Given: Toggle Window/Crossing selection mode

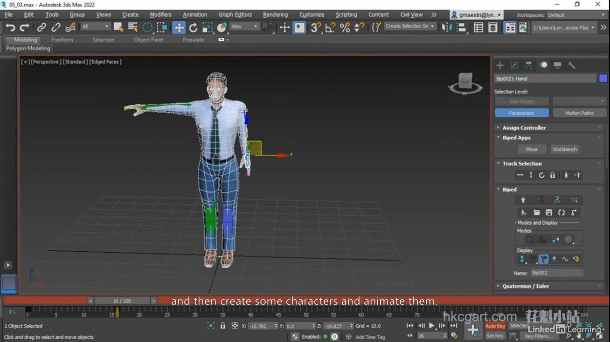Looking at the screenshot, I should [x=162, y=27].
